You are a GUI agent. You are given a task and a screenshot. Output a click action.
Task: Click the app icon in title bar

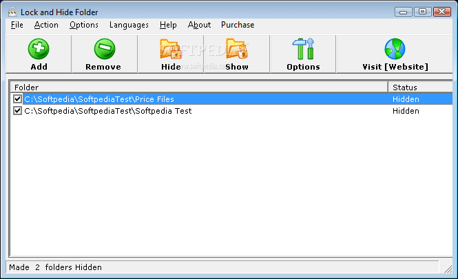click(12, 10)
